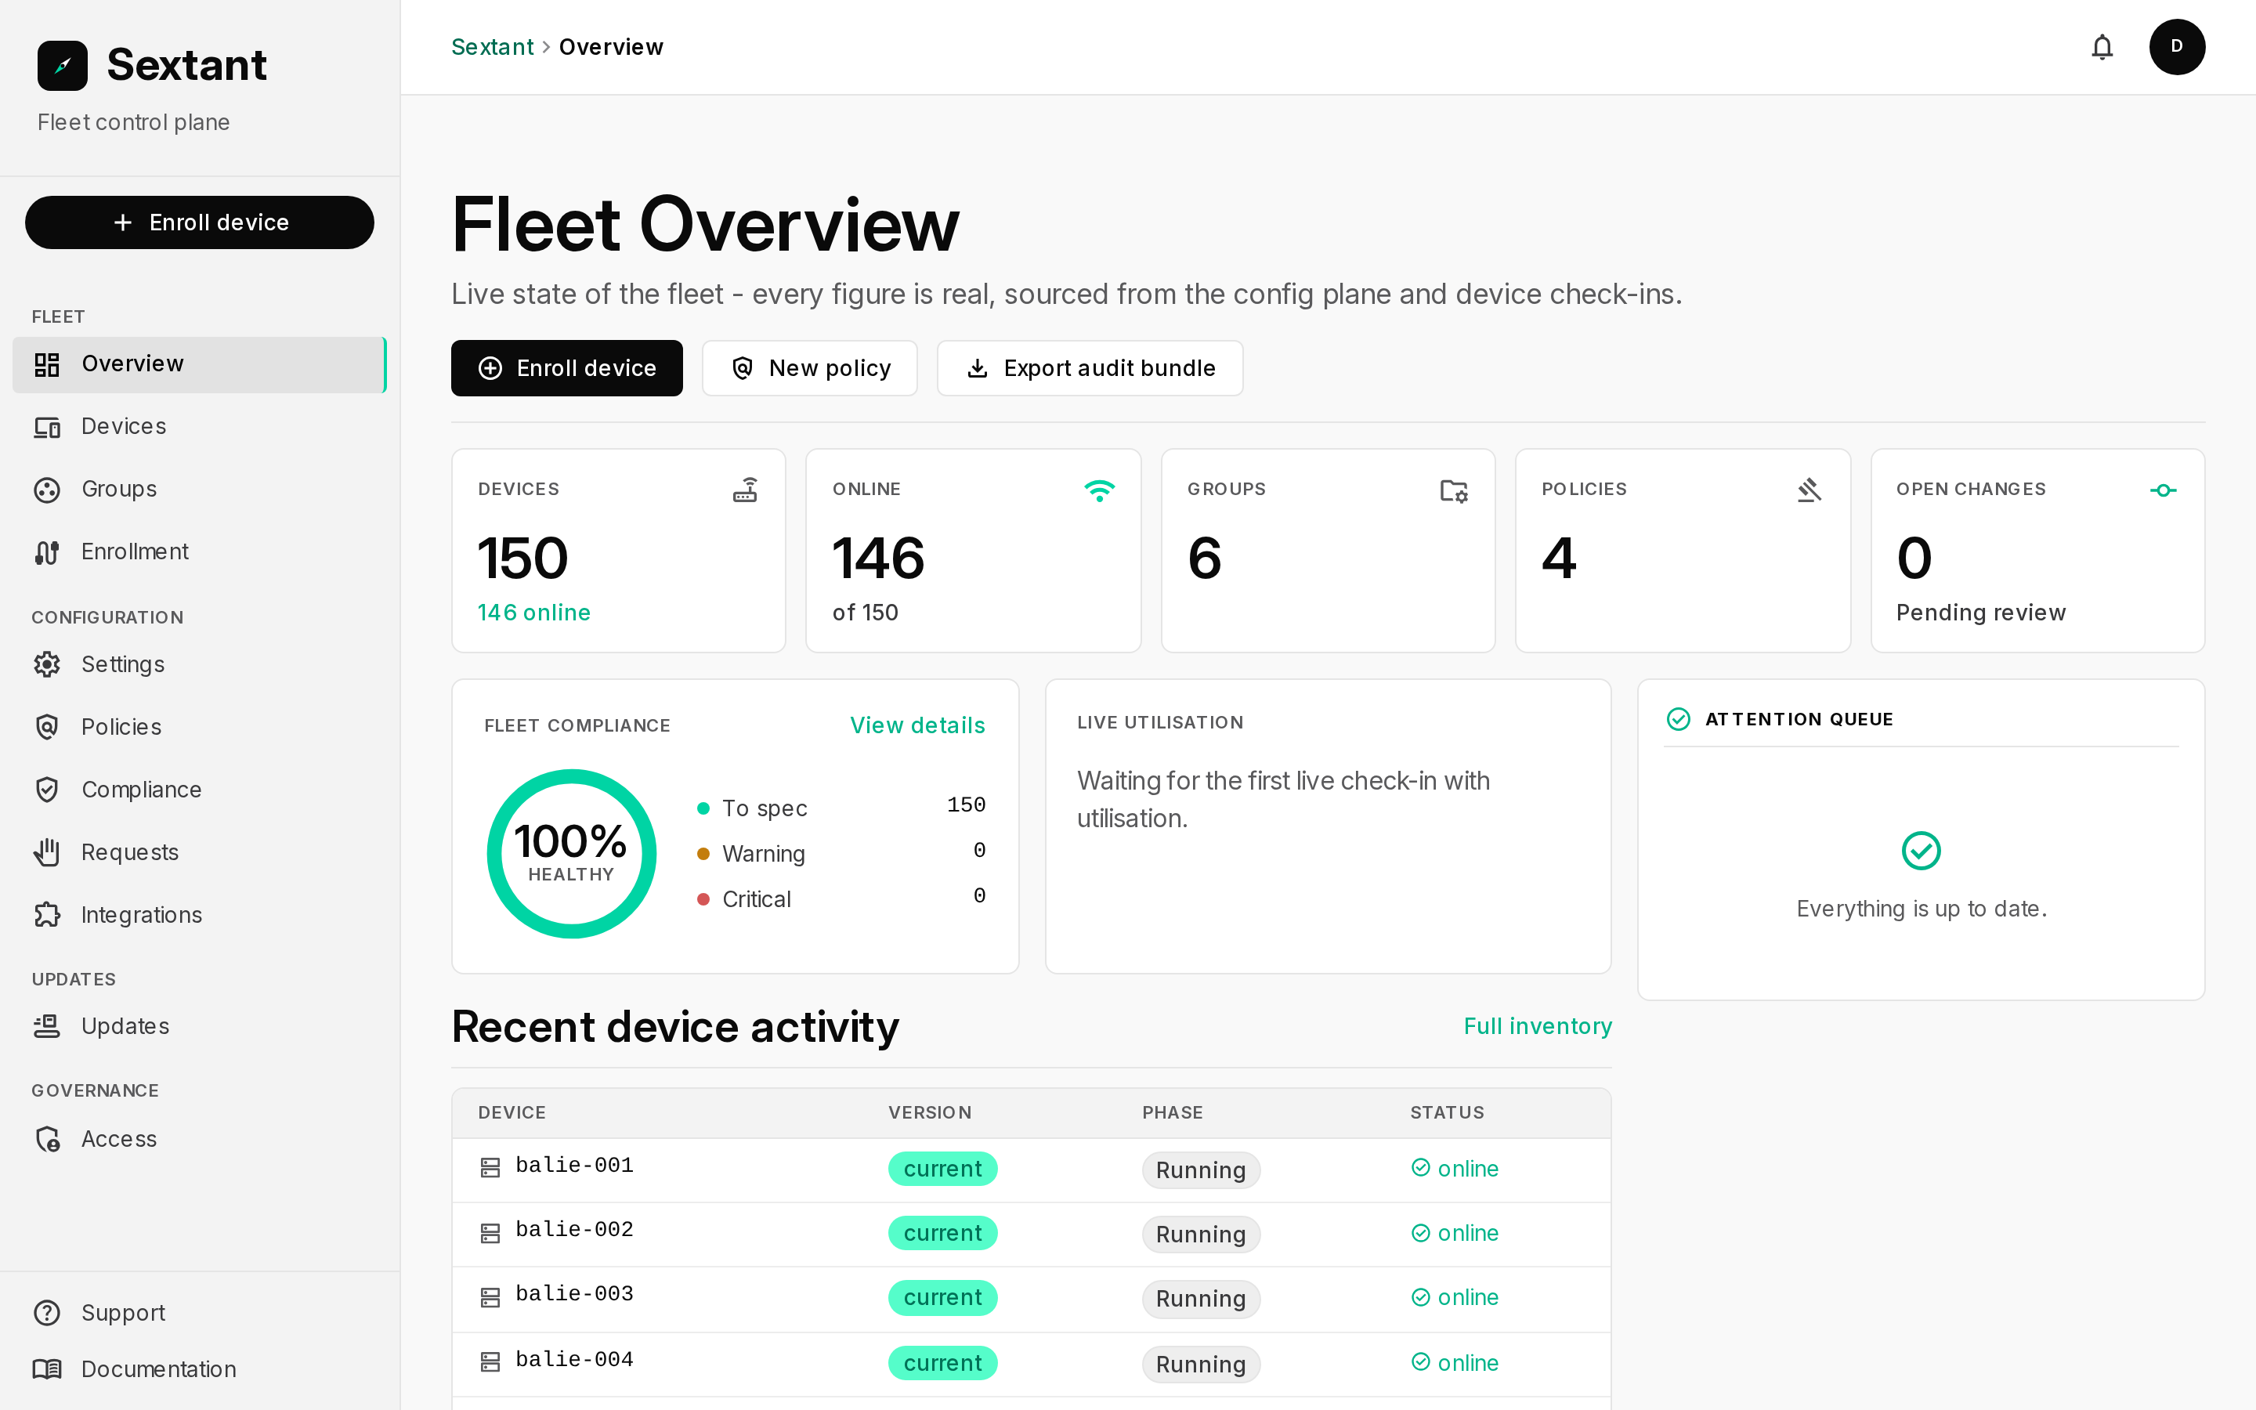
Task: Open the user avatar D menu
Action: [x=2177, y=47]
